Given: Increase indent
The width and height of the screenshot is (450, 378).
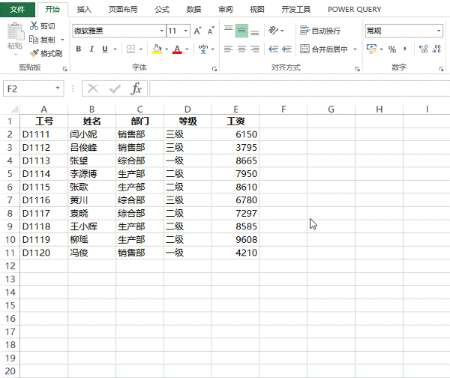Looking at the screenshot, I should (x=286, y=49).
